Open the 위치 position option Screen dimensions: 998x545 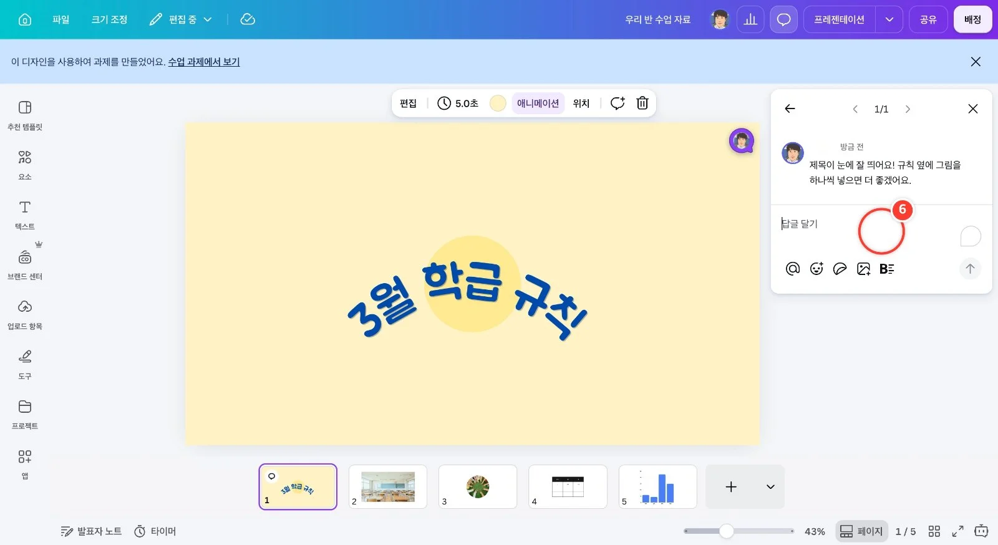pos(581,103)
